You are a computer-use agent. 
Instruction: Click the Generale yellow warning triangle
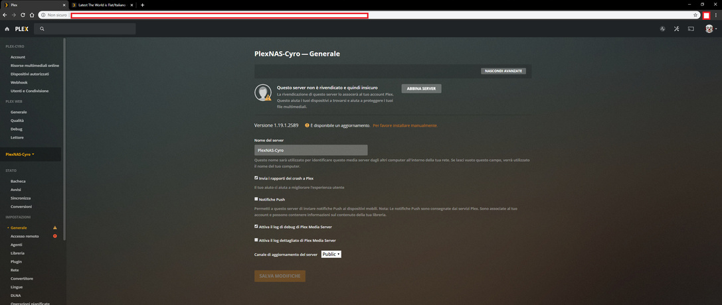[54, 227]
